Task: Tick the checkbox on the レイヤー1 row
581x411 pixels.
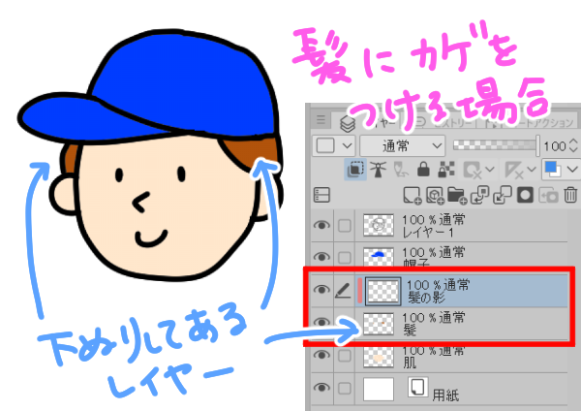Action: (345, 226)
